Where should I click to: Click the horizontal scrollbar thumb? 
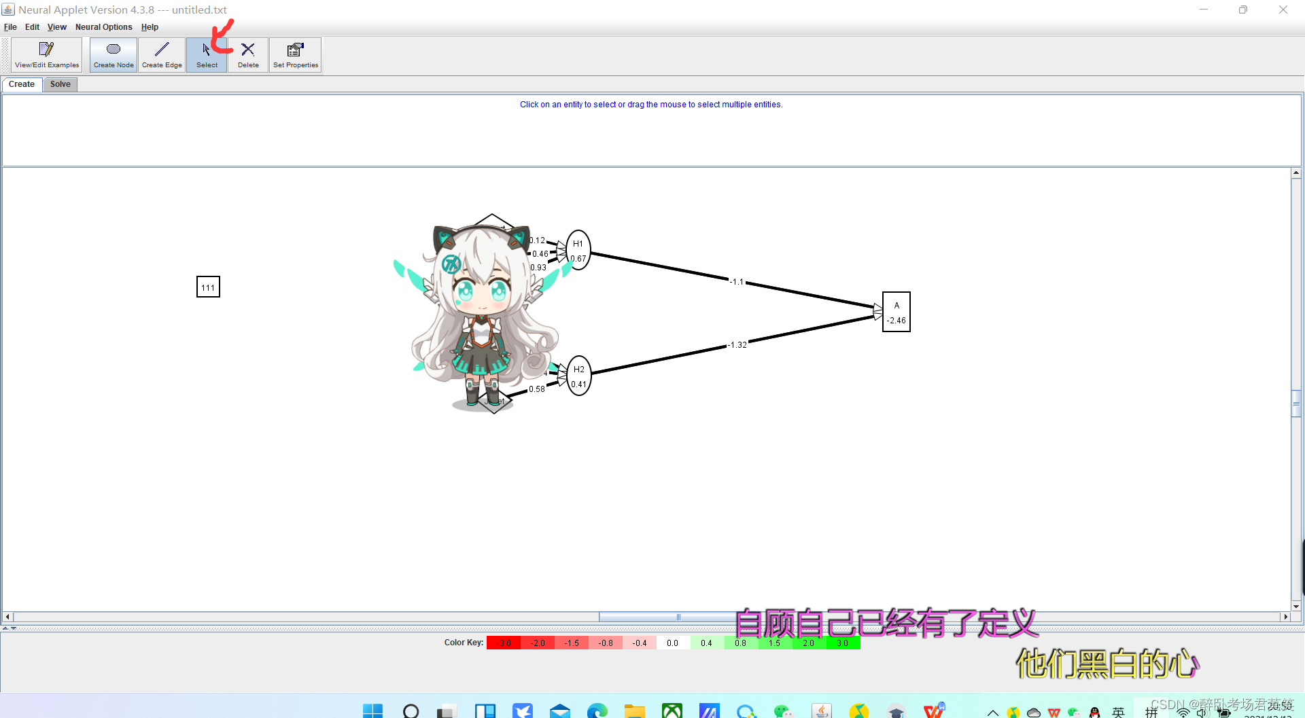[x=678, y=617]
